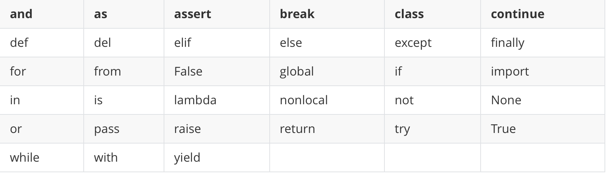Click the 'continue' keyword cell
Screen dimensions: 606x173
tap(543, 14)
